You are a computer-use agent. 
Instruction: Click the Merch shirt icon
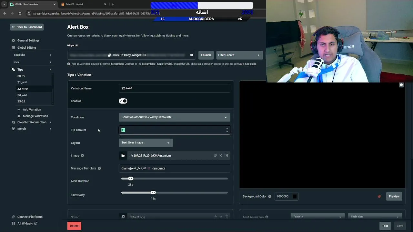coord(13,129)
